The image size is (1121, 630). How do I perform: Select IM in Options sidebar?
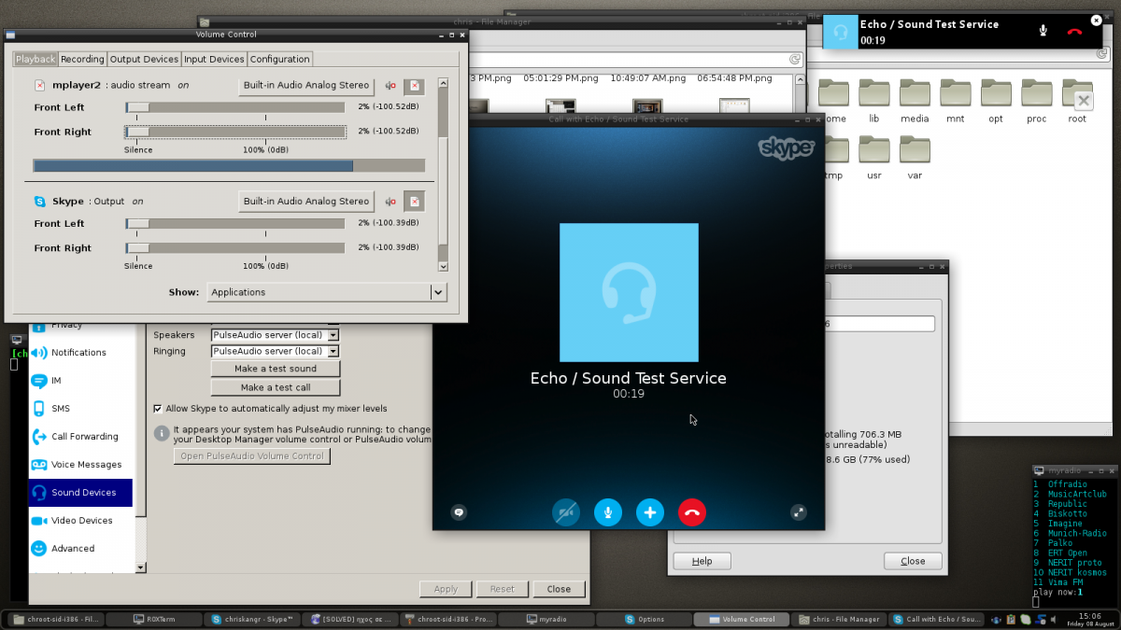(80, 381)
